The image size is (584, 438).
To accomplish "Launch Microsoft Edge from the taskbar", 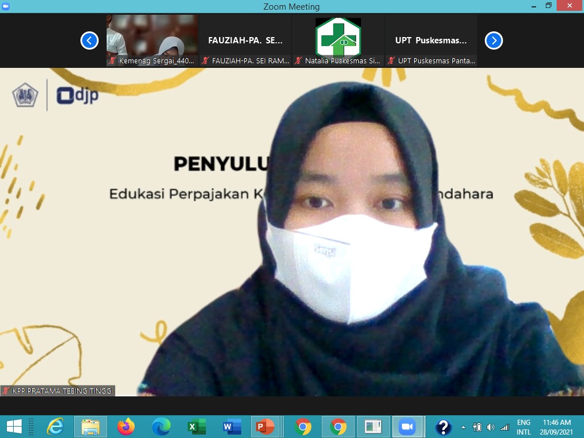I will pos(161,427).
